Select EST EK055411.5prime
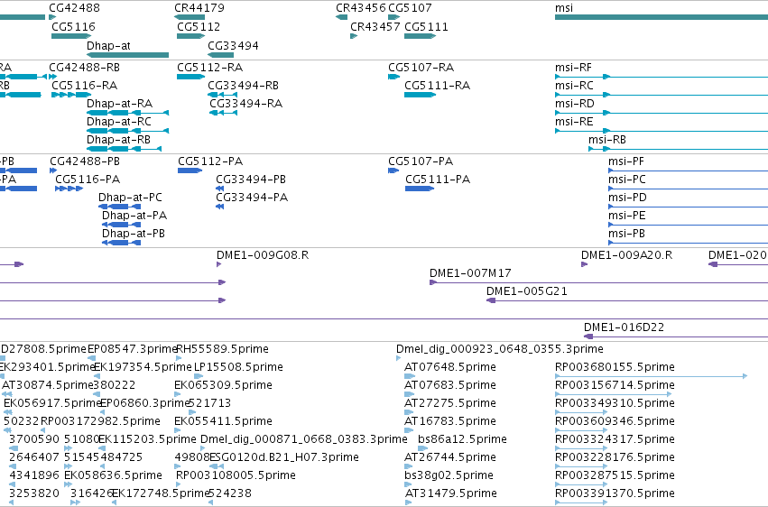 (x=178, y=430)
